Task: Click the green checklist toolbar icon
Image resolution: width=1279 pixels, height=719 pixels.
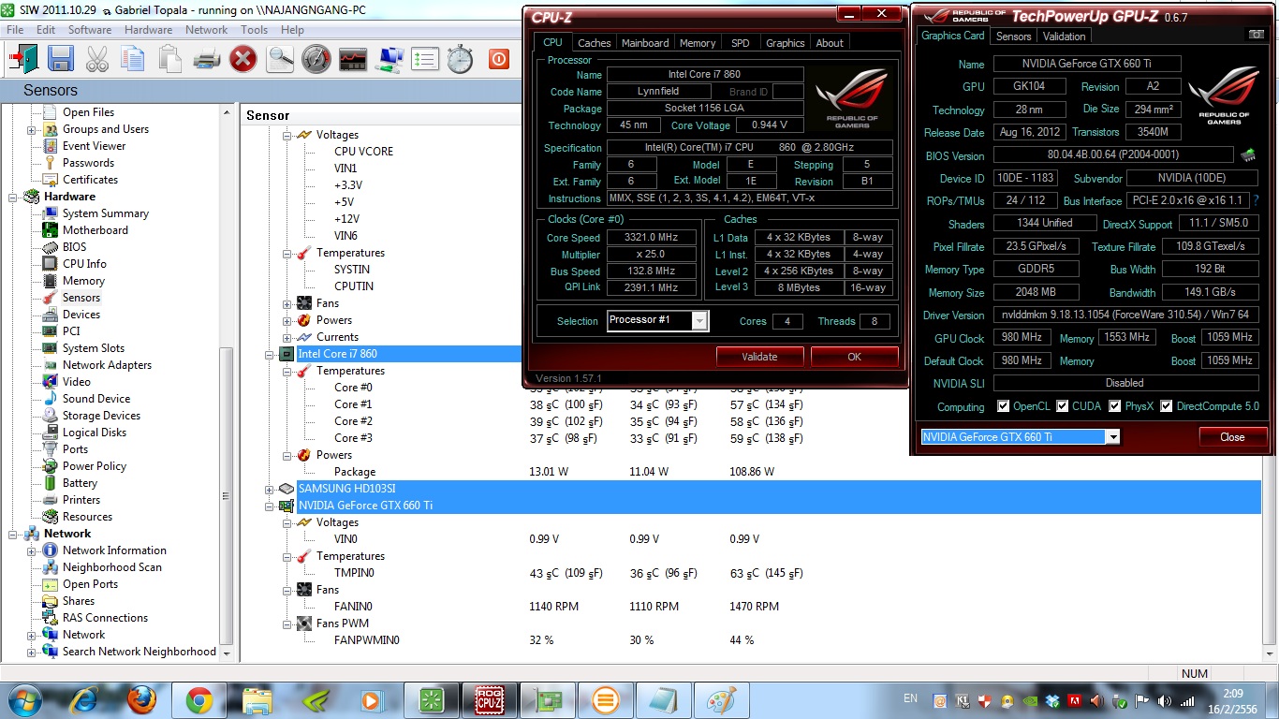Action: pyautogui.click(x=425, y=59)
